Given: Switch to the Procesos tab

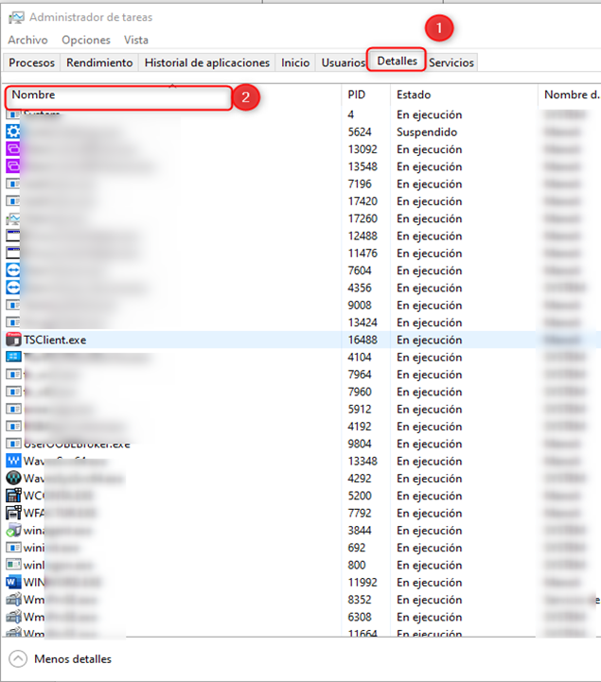Looking at the screenshot, I should (32, 62).
